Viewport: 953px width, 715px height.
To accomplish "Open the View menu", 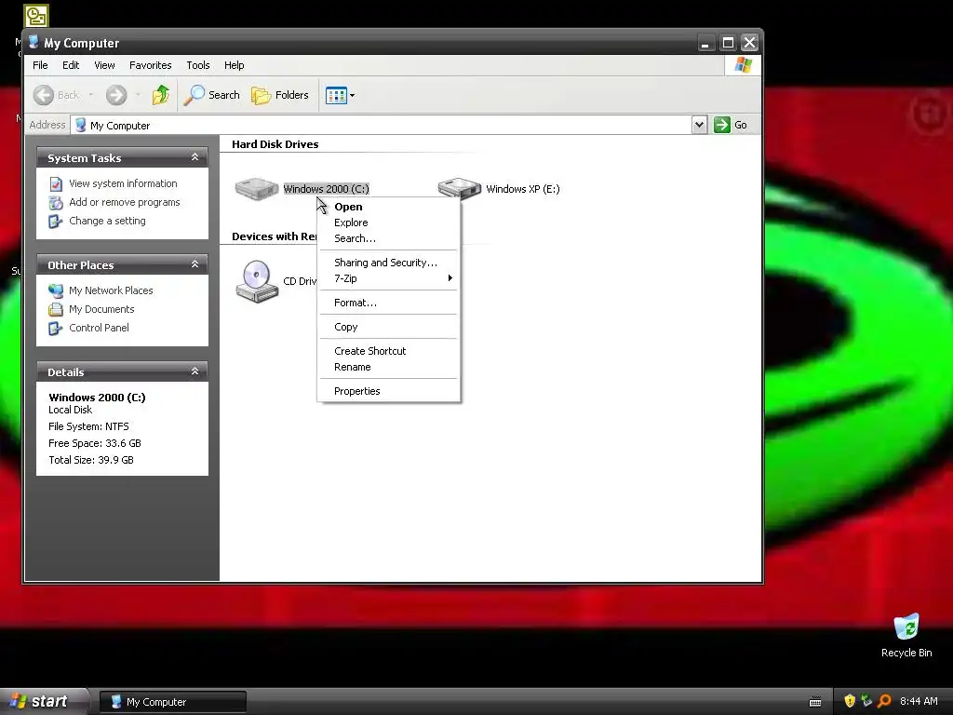I will (x=104, y=65).
